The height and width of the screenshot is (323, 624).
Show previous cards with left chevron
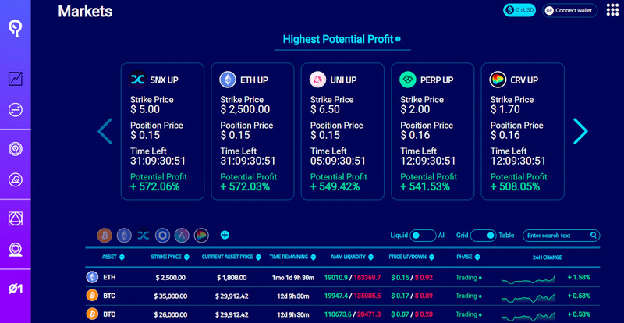tap(105, 131)
